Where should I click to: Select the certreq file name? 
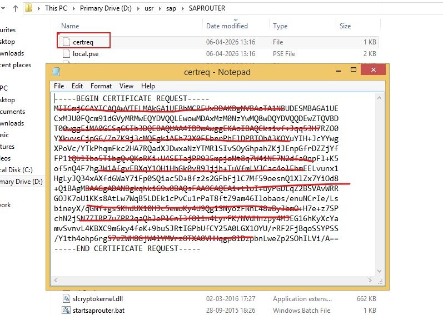click(83, 42)
